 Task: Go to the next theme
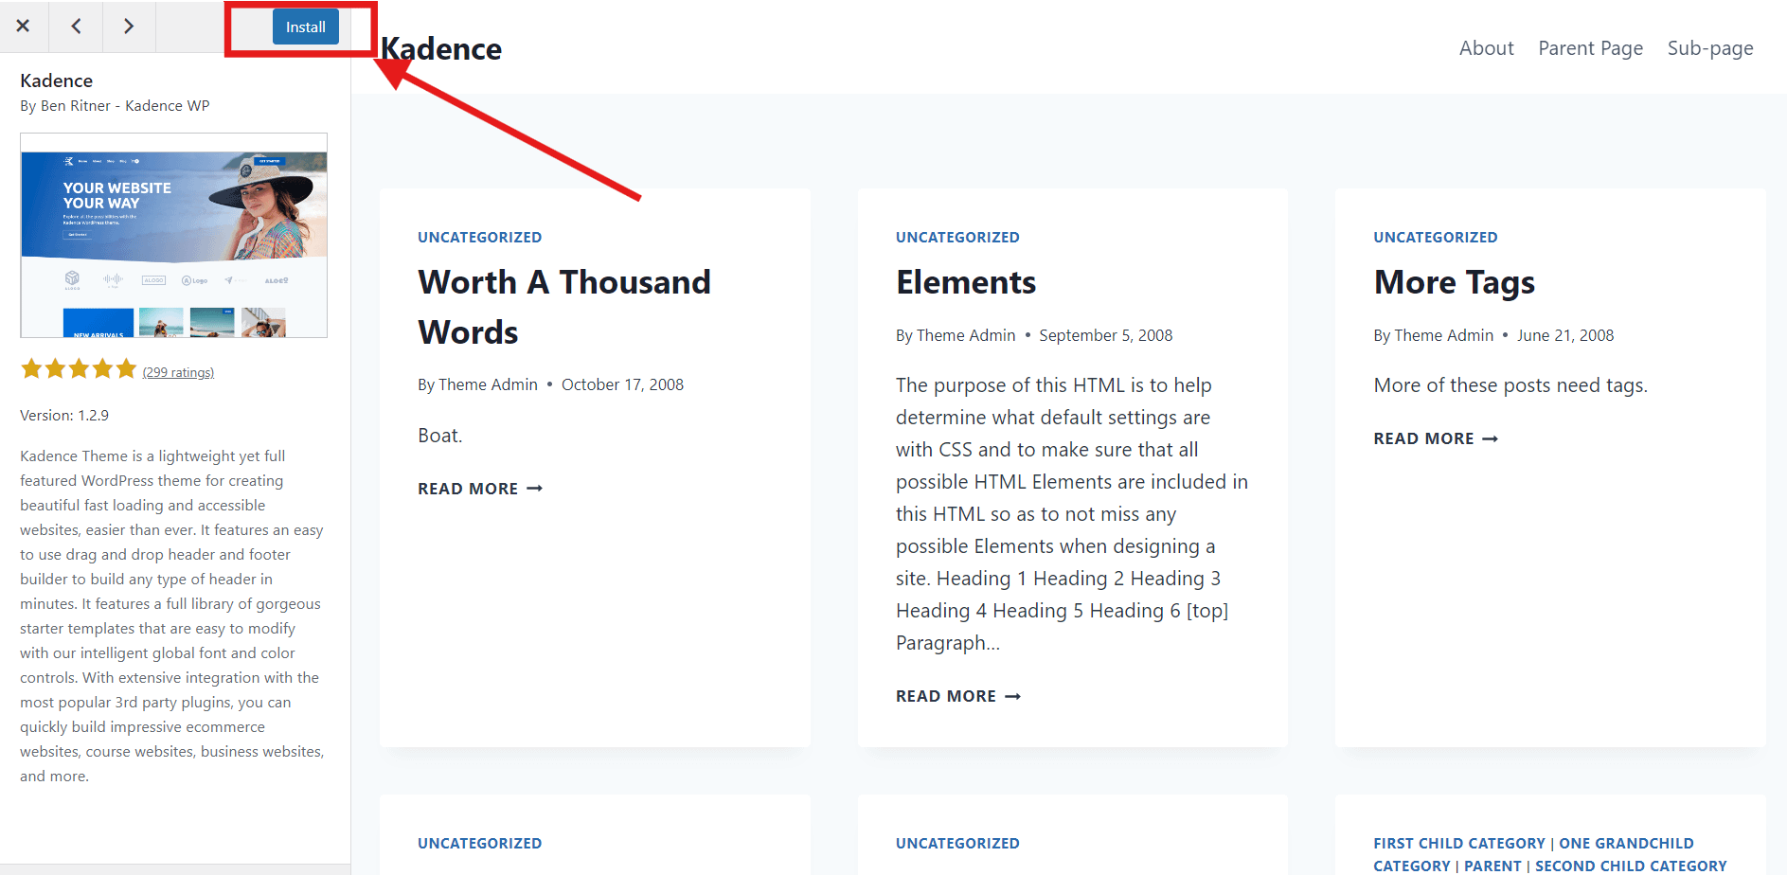pos(129,27)
